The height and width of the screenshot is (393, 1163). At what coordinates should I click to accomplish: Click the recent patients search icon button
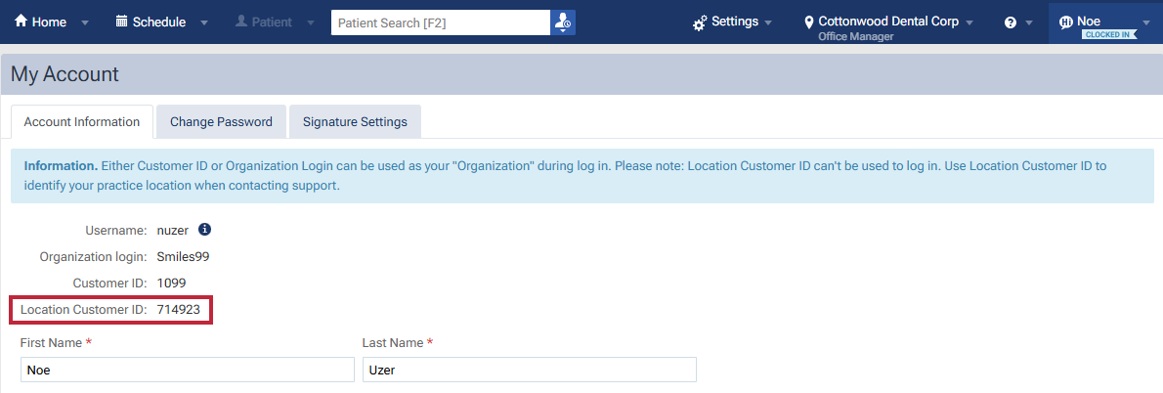tap(563, 22)
